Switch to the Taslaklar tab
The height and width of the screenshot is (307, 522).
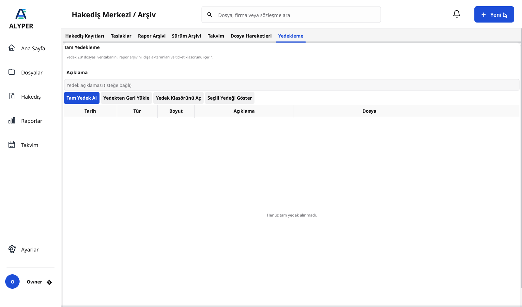point(121,36)
